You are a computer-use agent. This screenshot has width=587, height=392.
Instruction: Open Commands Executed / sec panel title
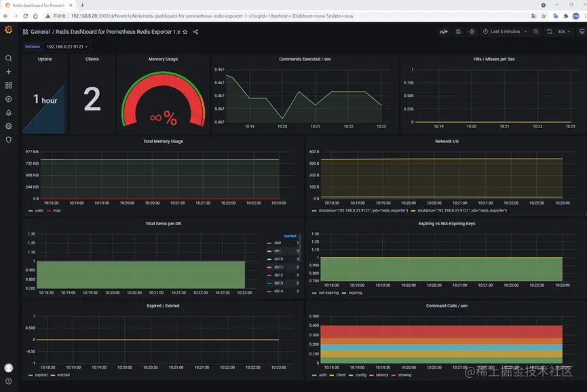click(305, 59)
